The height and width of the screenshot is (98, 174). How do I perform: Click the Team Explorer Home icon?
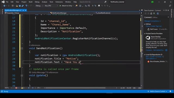tap(151, 13)
